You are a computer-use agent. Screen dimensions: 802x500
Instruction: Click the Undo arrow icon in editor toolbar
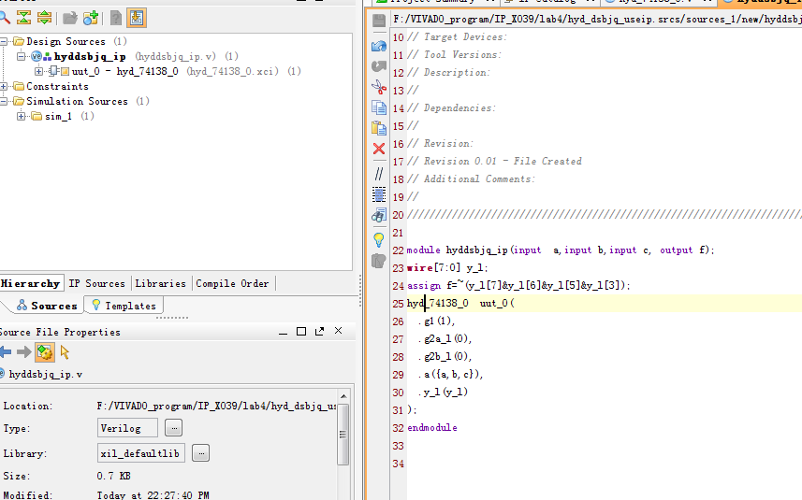379,46
